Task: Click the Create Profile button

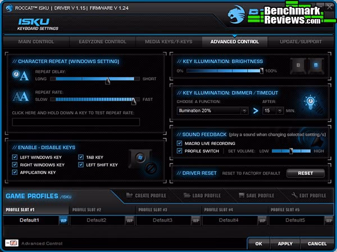Action: point(146,195)
